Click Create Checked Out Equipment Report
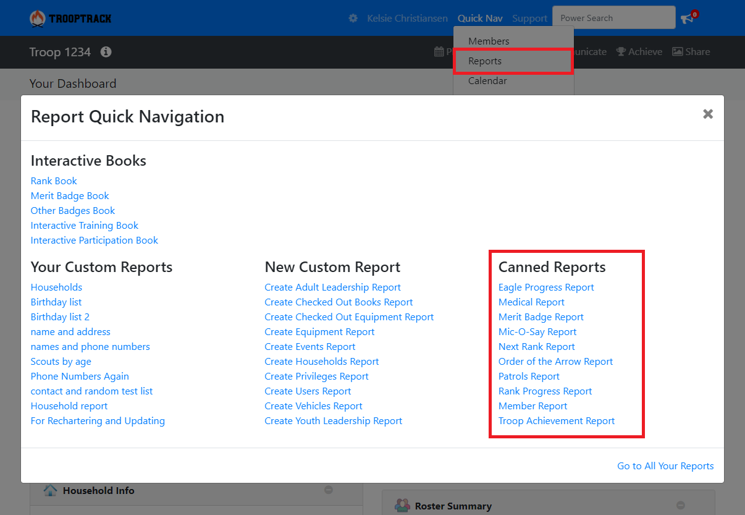Screen dimensions: 745x515 tap(349, 317)
